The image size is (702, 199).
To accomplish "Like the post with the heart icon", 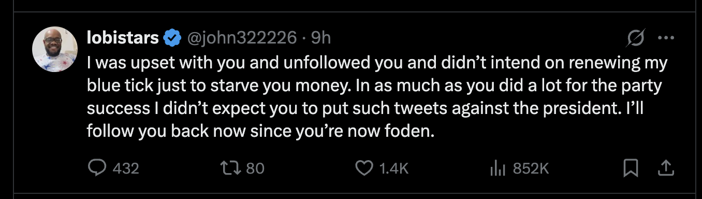I will pos(364,168).
